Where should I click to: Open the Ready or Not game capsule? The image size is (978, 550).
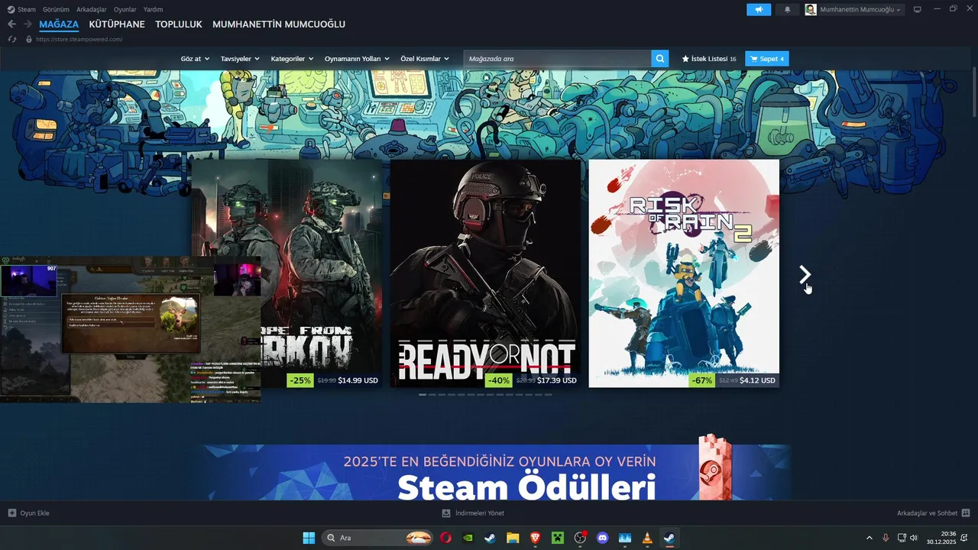pyautogui.click(x=485, y=273)
